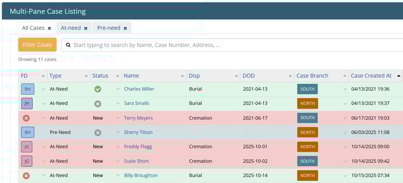Close the Pre-need tab
The image size is (403, 183).
125,28
